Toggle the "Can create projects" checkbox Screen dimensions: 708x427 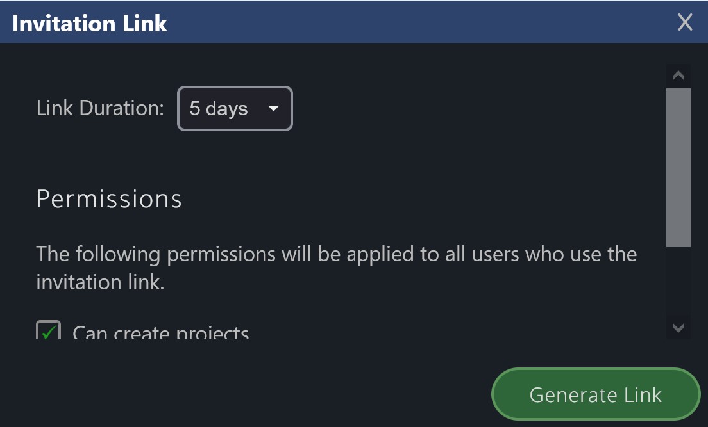[49, 332]
